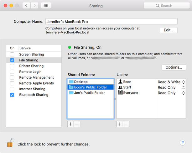Click the disabled minus button under Users

tap(126, 124)
